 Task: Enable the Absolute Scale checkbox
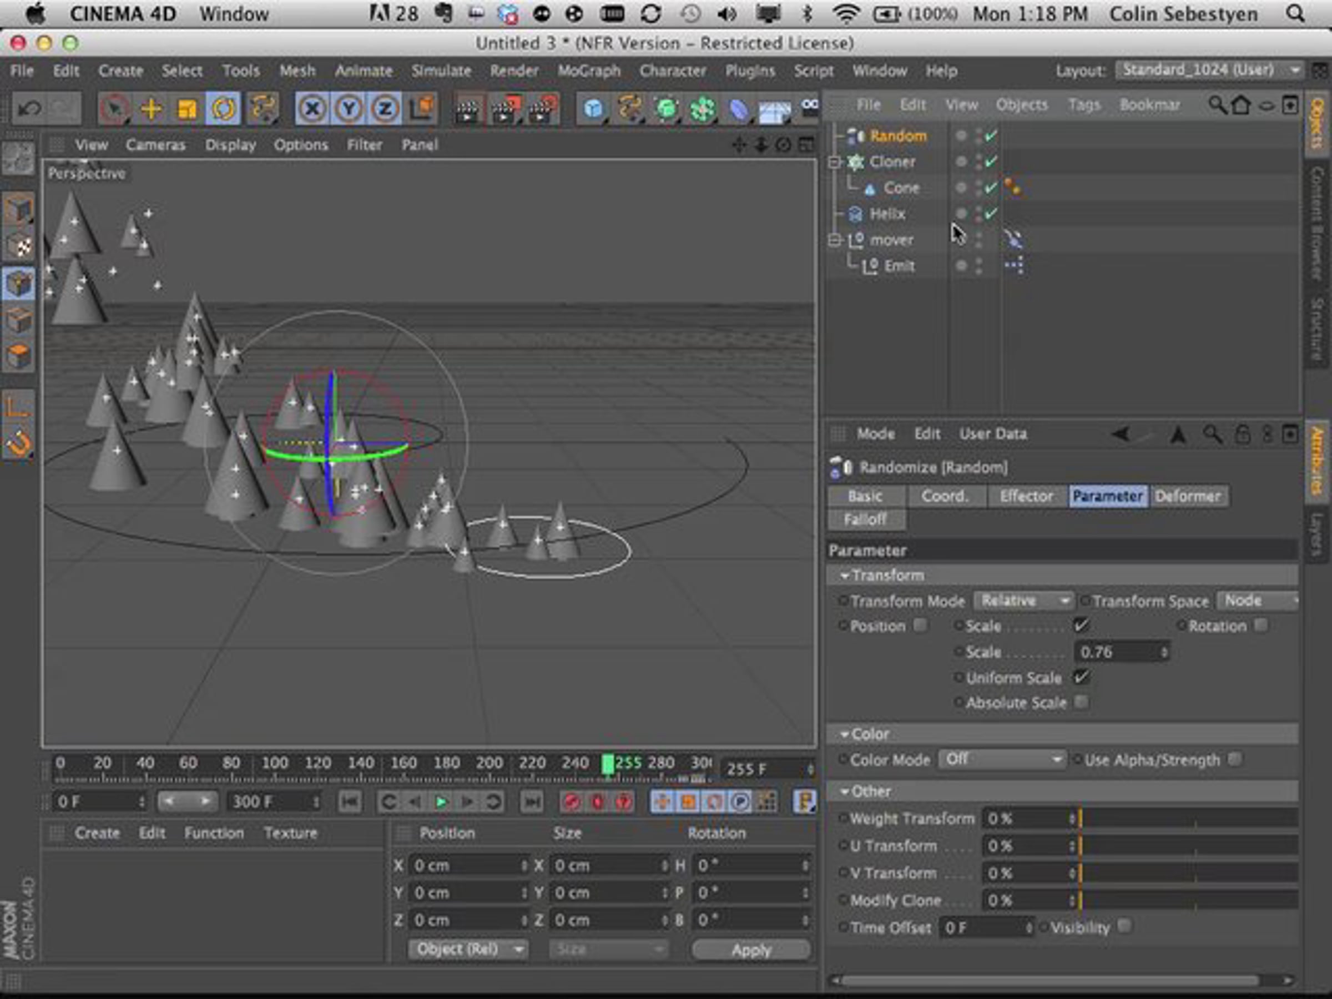(1082, 702)
